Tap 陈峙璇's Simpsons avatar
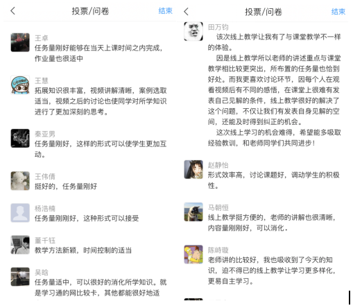 pyautogui.click(x=193, y=255)
